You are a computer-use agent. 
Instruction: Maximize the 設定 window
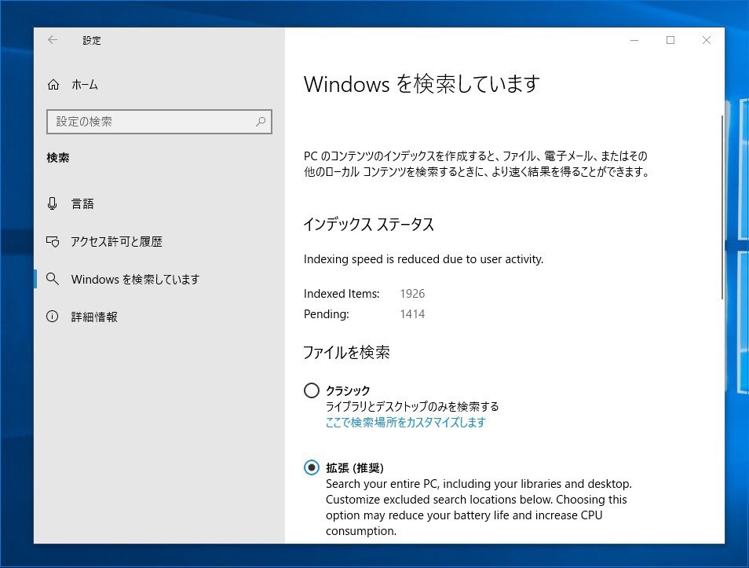670,40
